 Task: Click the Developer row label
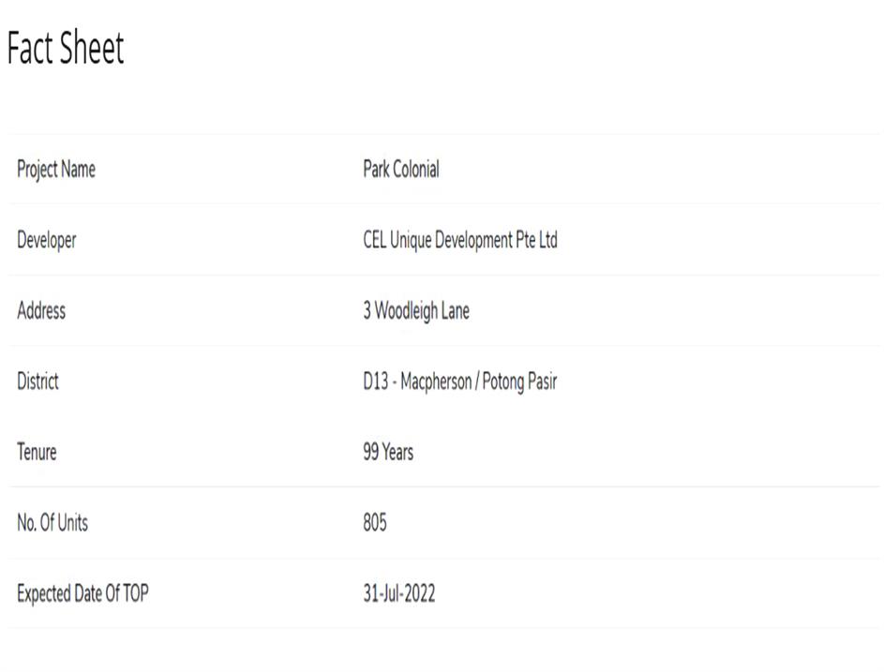click(x=47, y=241)
